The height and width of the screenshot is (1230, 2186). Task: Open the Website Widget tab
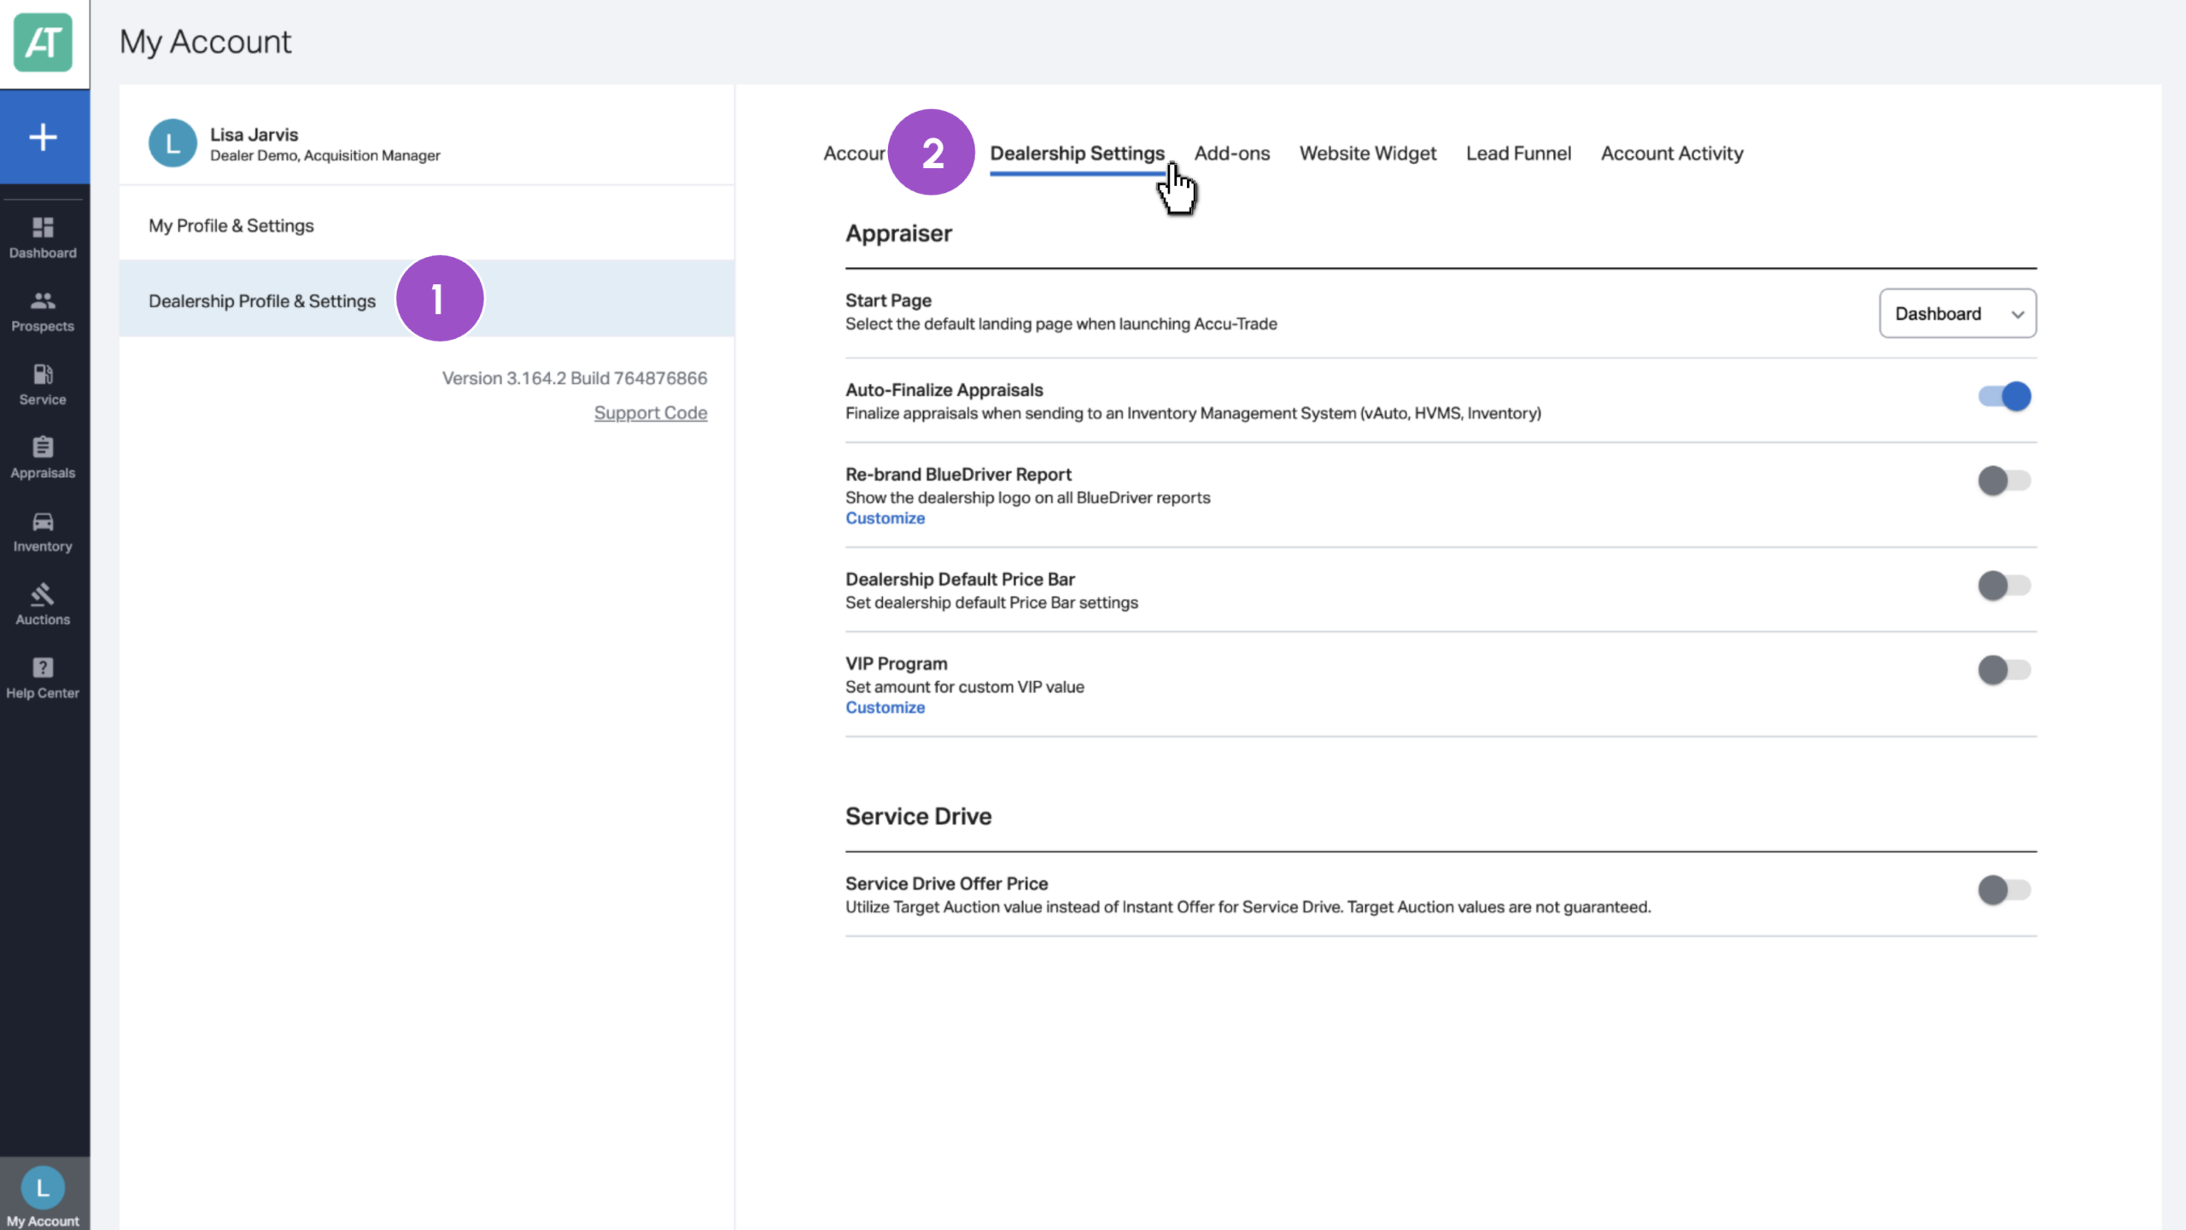(1368, 154)
